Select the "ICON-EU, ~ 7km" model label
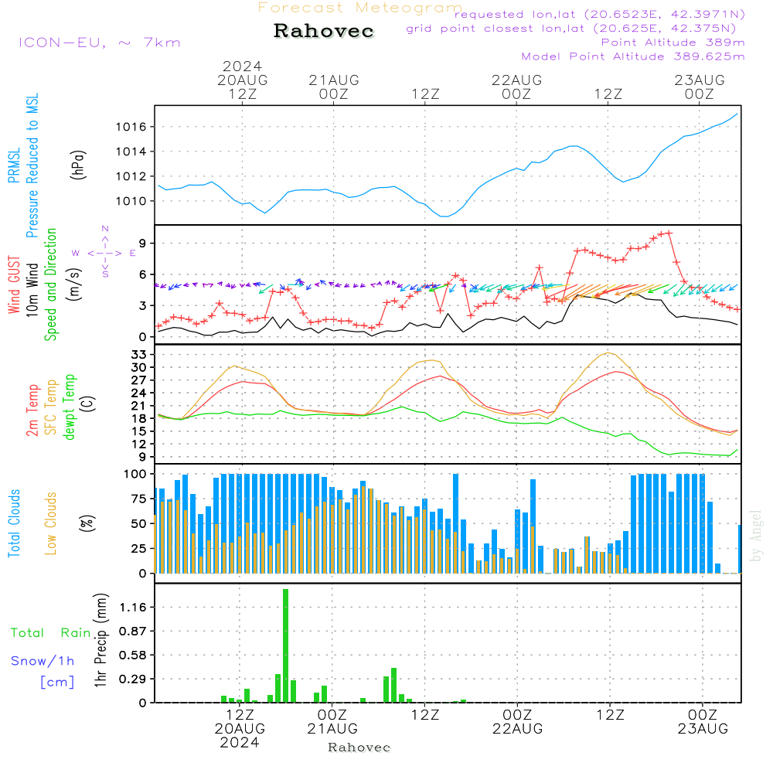This screenshot has width=773, height=773. click(100, 43)
